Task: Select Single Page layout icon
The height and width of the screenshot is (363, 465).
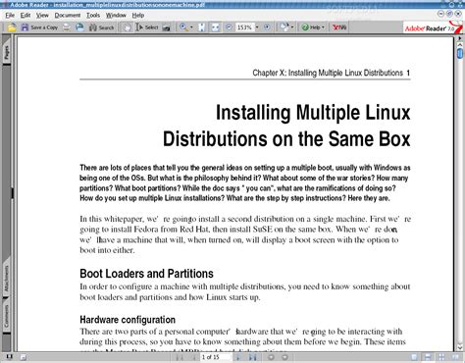Action: 414,357
